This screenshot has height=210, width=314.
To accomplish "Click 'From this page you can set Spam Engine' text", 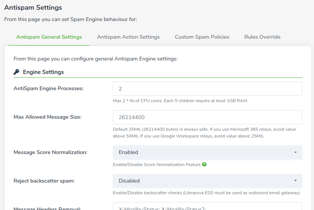I will point(71,20).
